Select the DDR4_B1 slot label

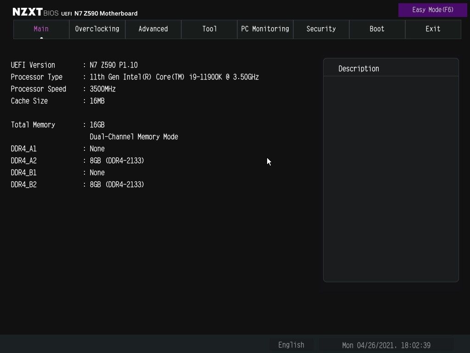point(24,173)
